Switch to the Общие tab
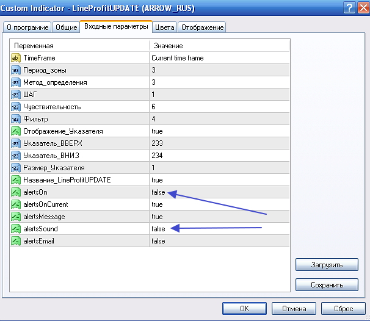370x321 pixels. 66,27
